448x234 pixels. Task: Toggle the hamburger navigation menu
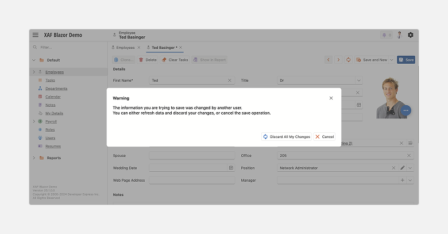36,35
